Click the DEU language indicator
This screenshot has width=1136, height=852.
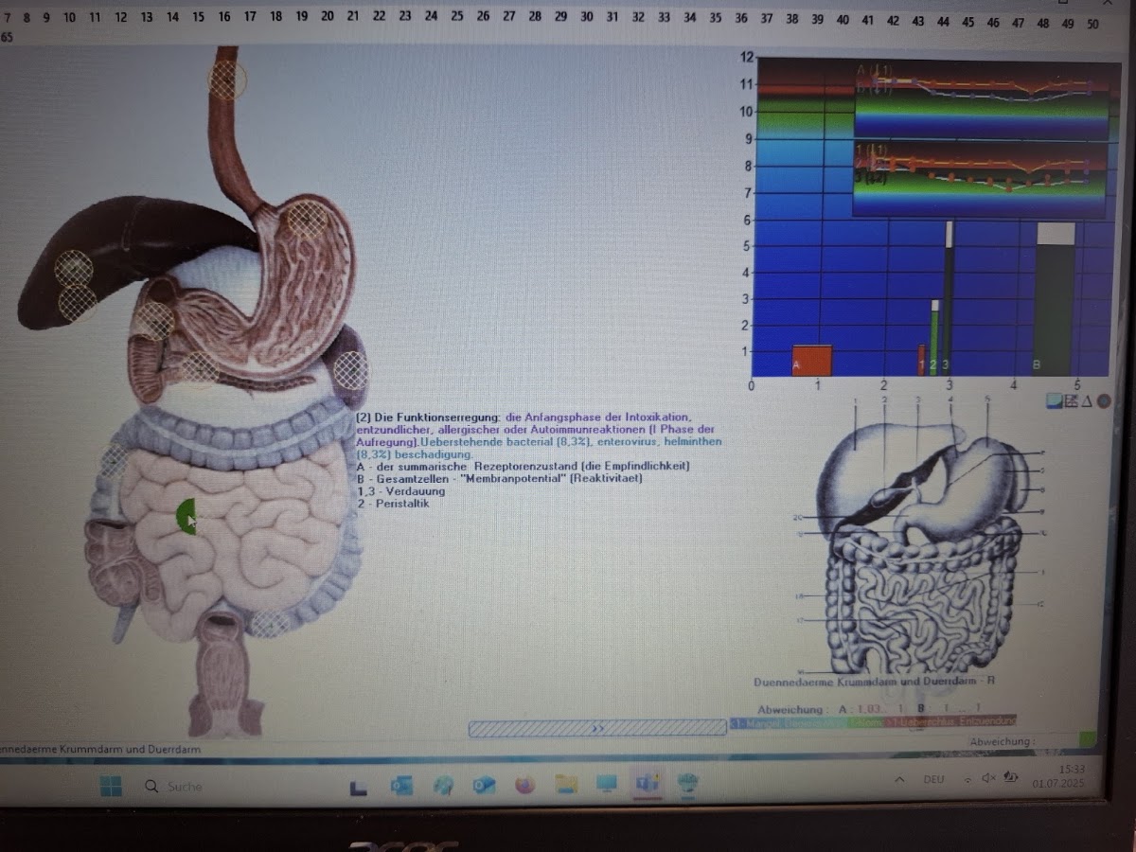pos(933,779)
